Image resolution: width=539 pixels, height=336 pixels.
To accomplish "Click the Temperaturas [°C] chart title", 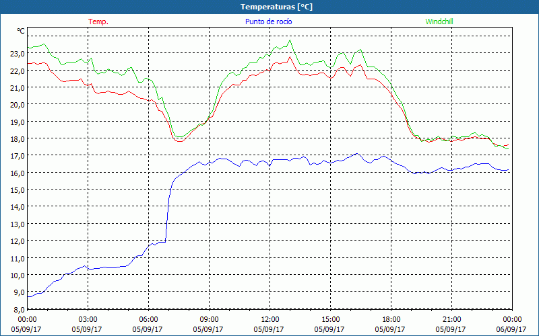I will [276, 7].
